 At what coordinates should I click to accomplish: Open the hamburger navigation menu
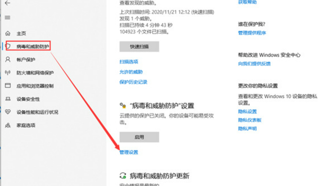(8, 18)
